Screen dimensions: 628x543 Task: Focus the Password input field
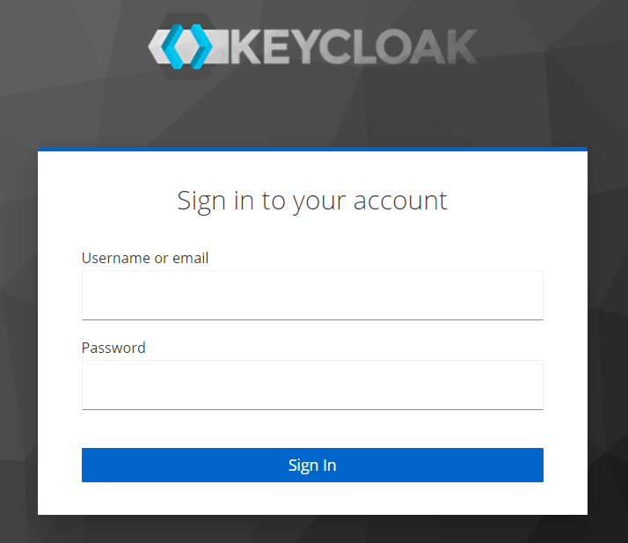(312, 385)
